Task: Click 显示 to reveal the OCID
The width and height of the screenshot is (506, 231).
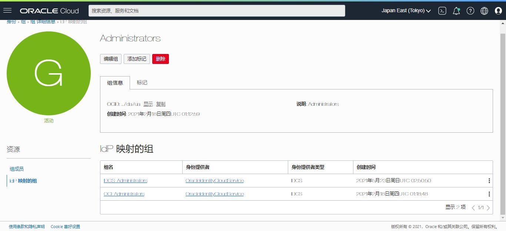Action: tap(148, 104)
